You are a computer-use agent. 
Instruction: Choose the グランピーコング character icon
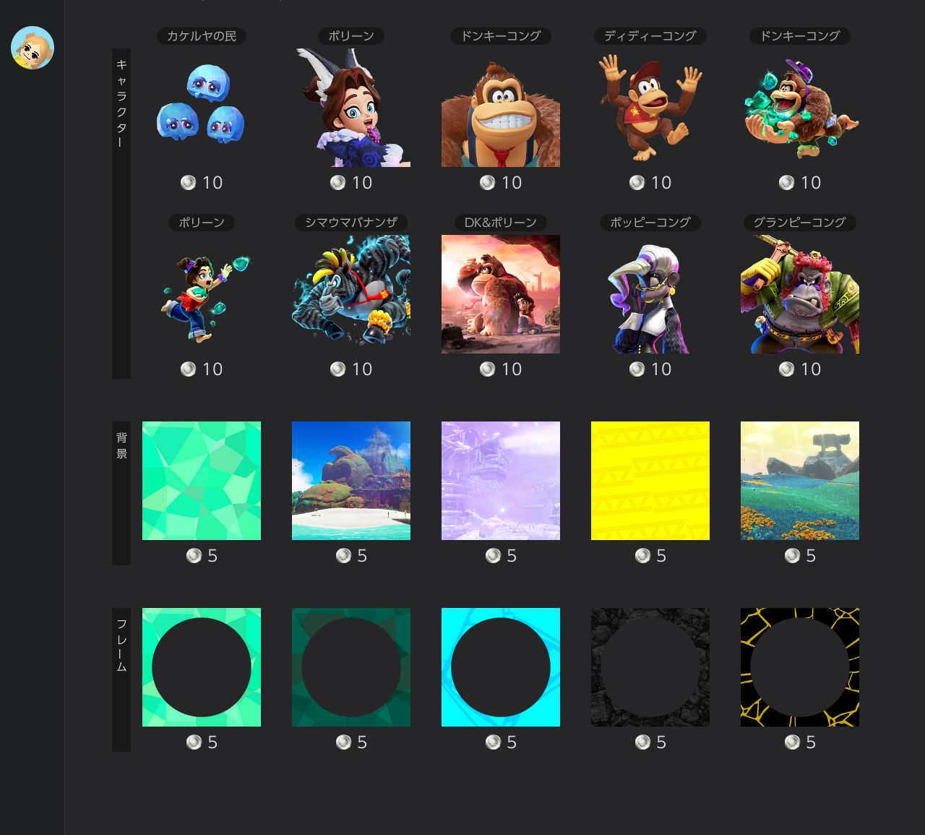tap(800, 294)
